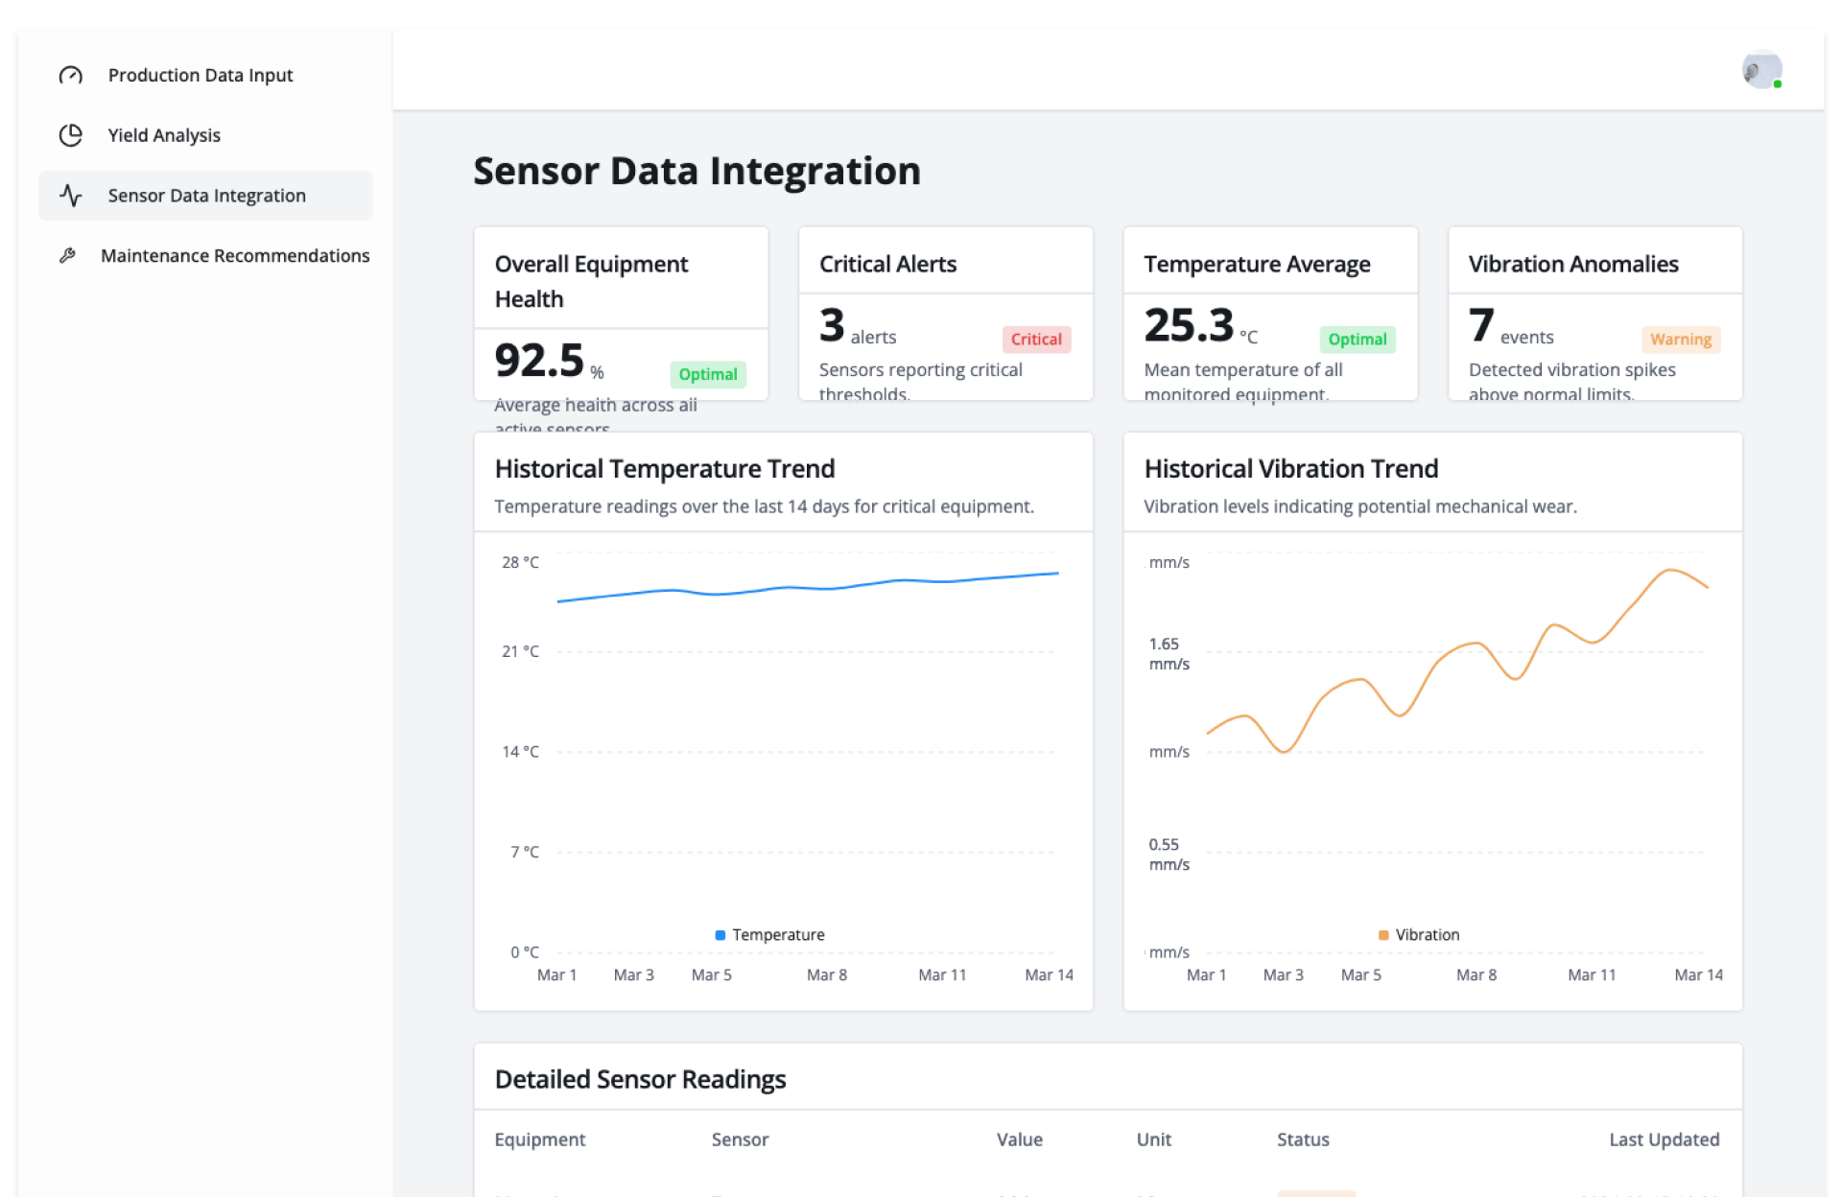The width and height of the screenshot is (1842, 1197).
Task: Click the Critical Alerts card title
Action: [x=887, y=264]
